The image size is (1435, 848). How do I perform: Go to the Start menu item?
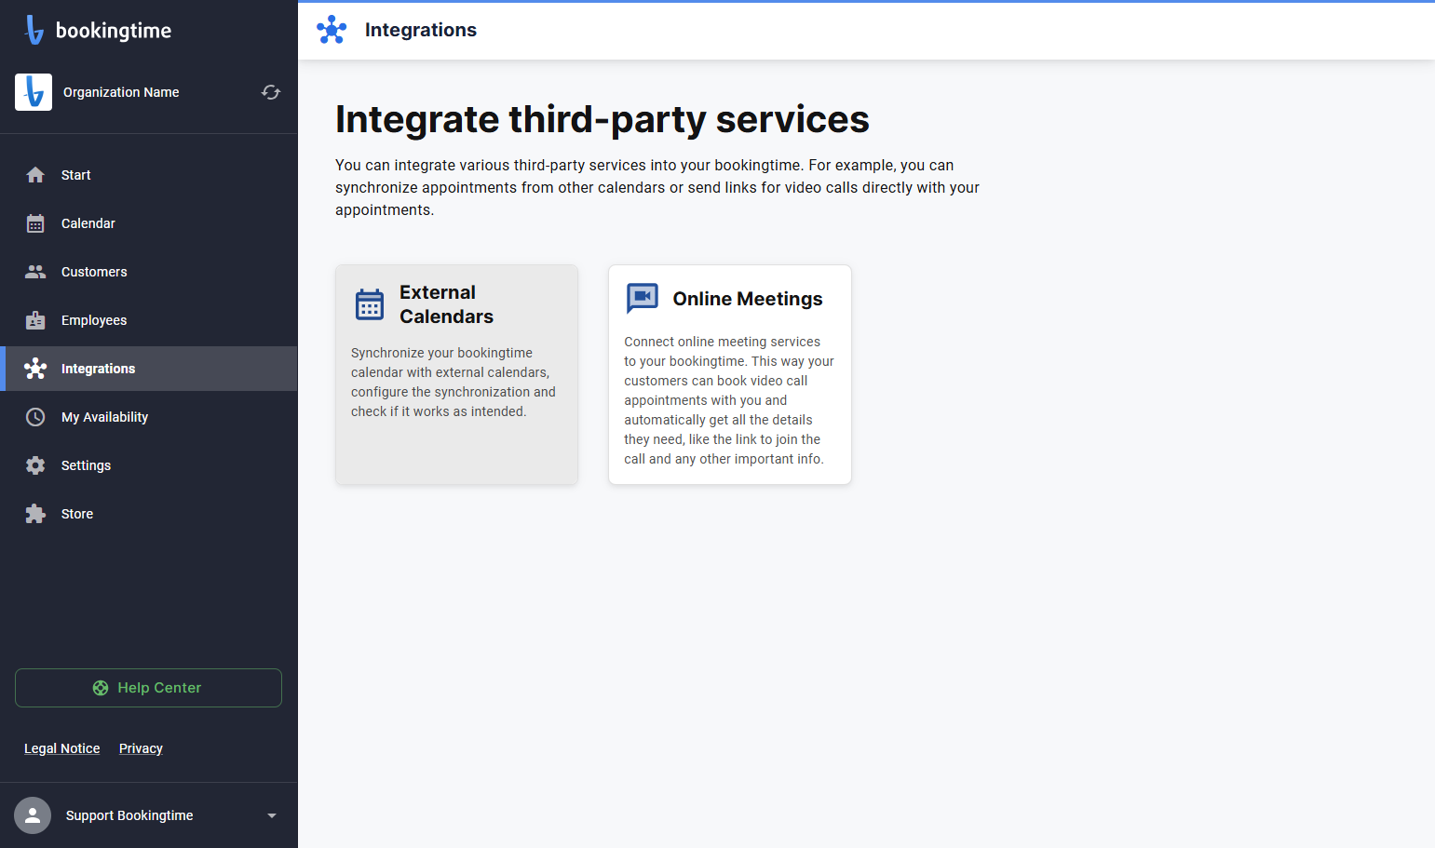point(149,175)
